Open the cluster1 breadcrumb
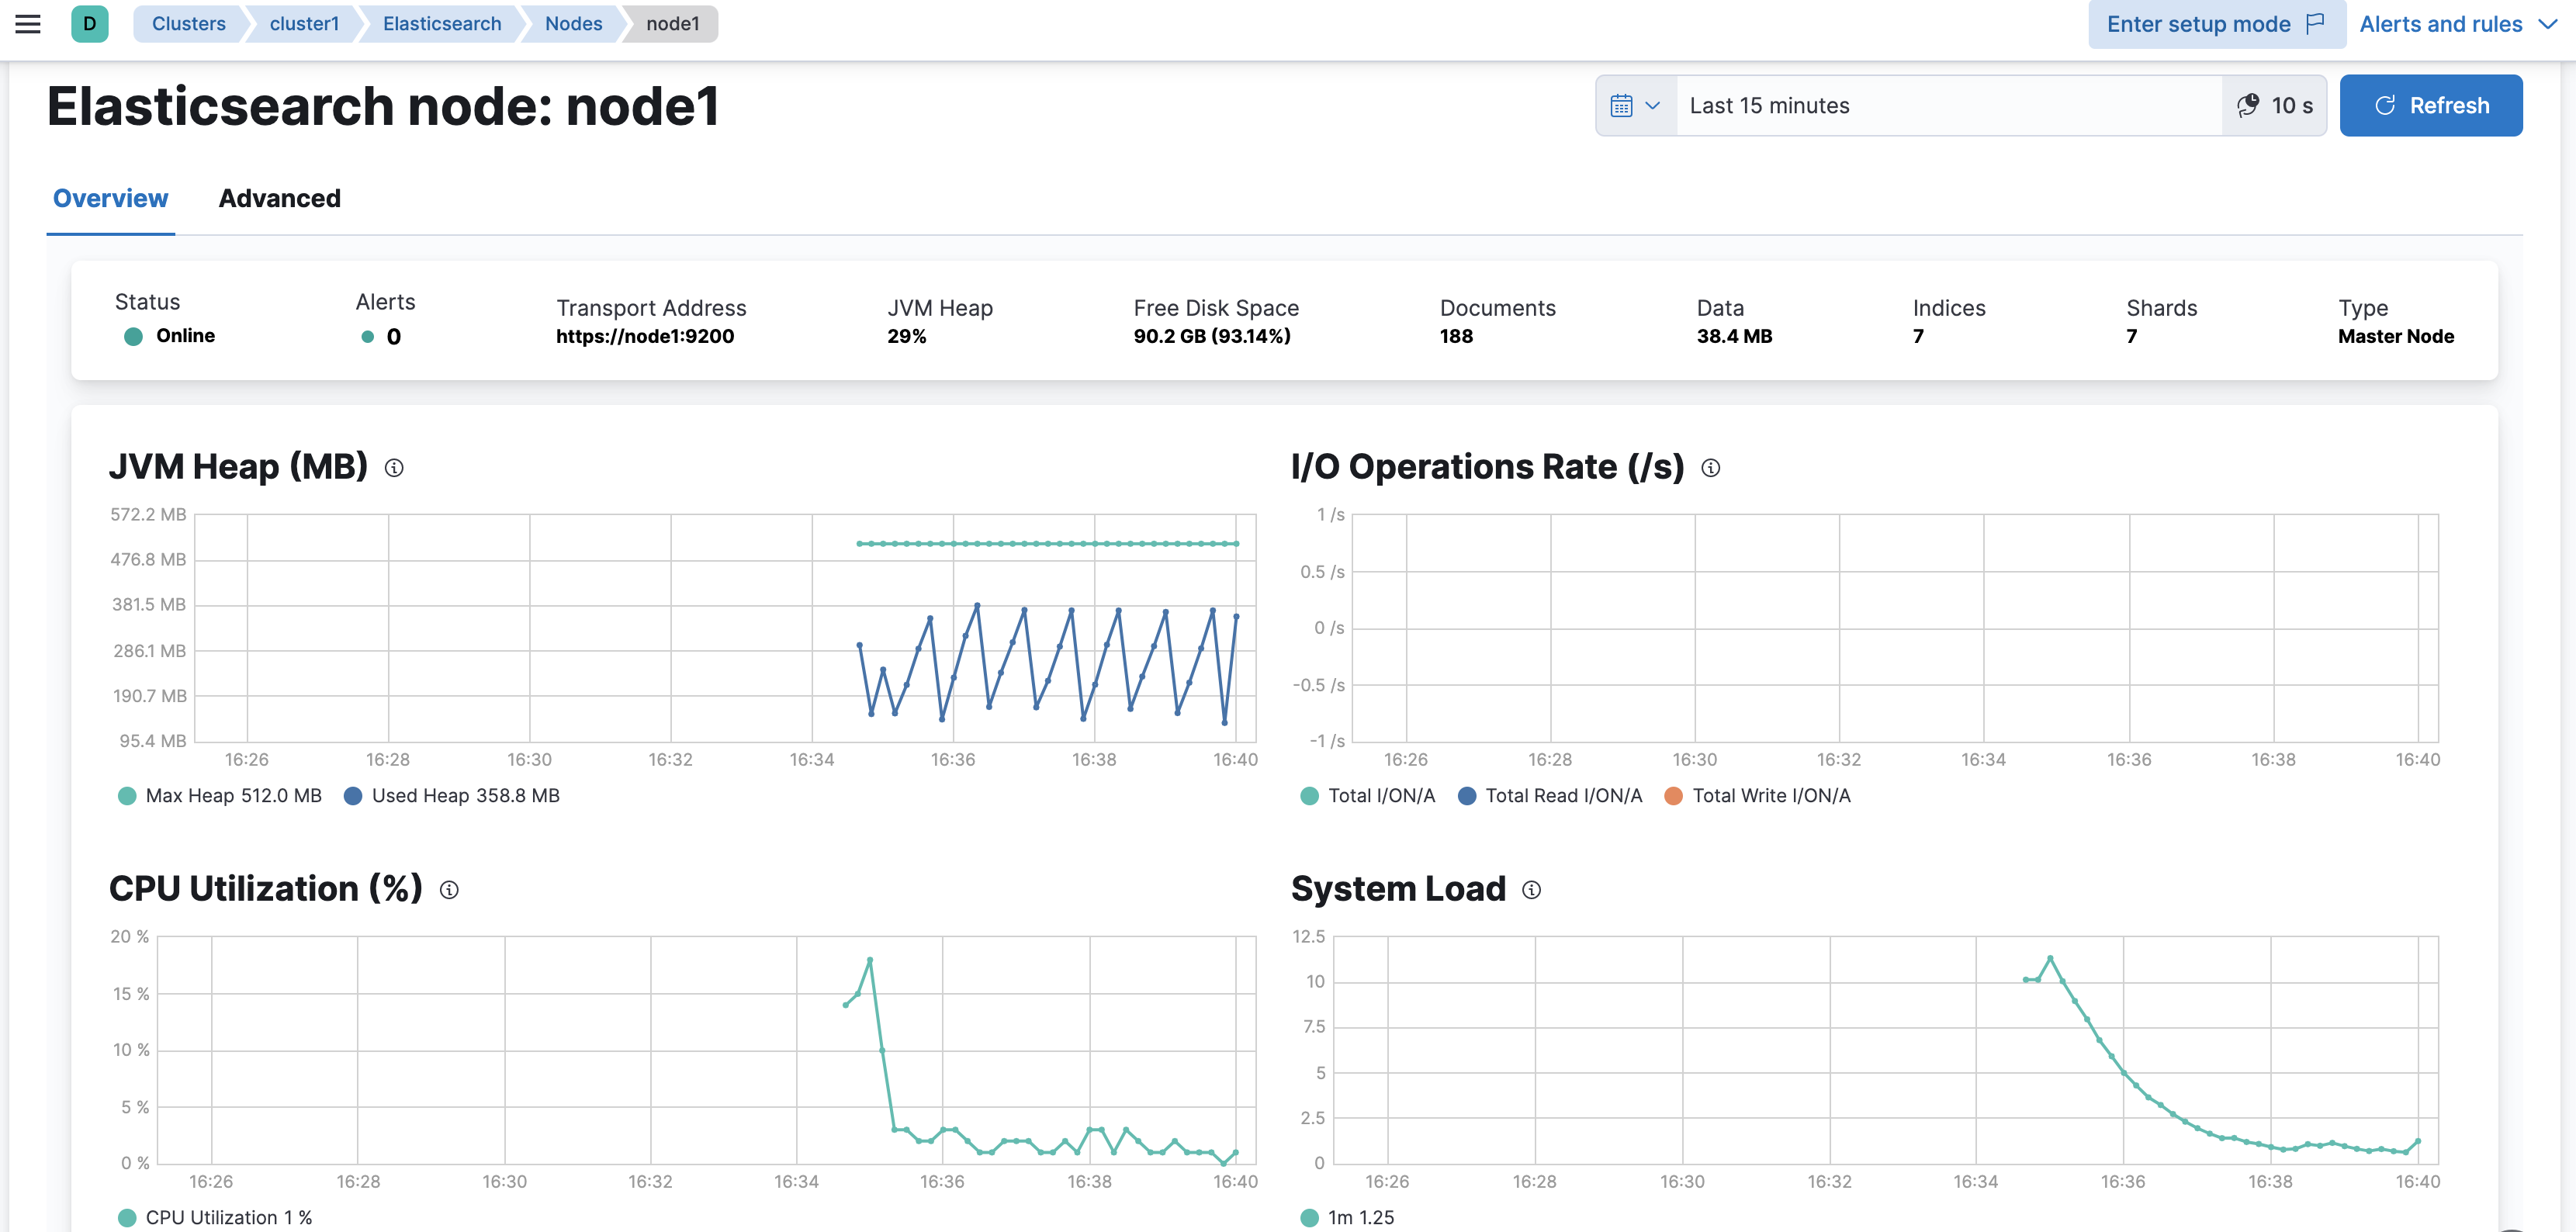Screen dimensions: 2576x1232 pyautogui.click(x=304, y=24)
